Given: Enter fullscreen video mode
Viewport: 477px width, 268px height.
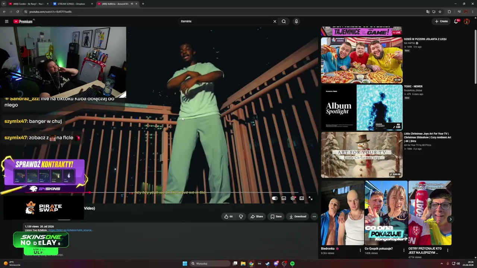Looking at the screenshot, I should tap(310, 198).
